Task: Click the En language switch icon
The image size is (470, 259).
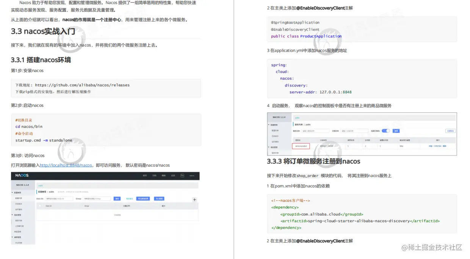Action: [x=182, y=176]
